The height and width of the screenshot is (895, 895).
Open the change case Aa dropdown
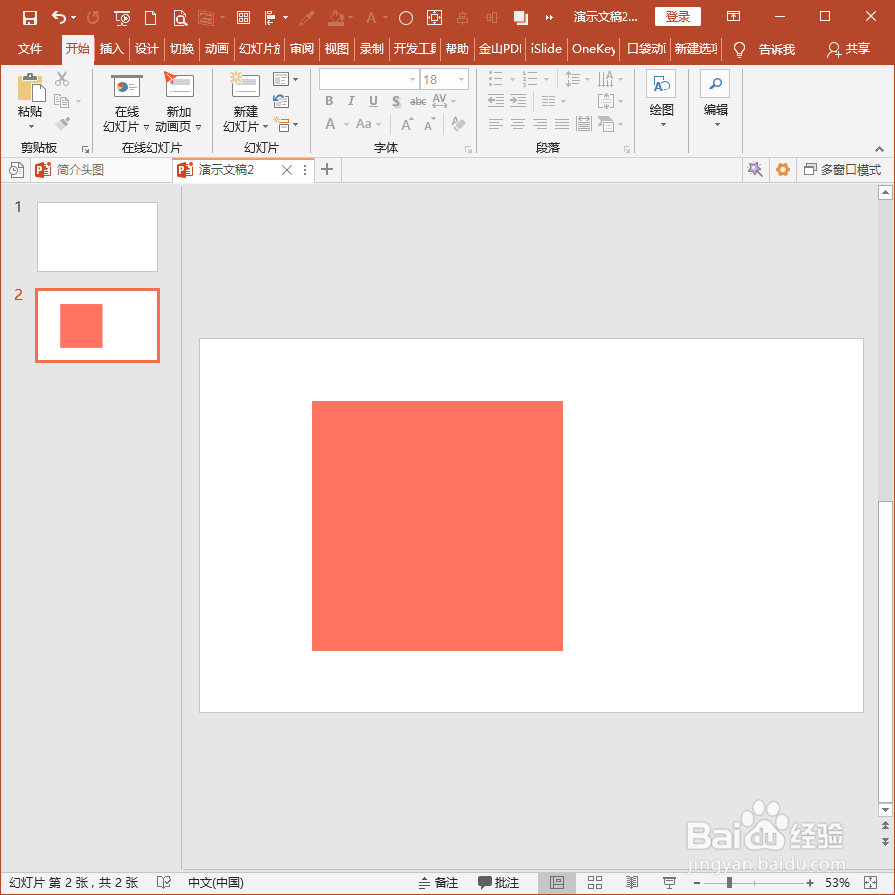point(368,124)
